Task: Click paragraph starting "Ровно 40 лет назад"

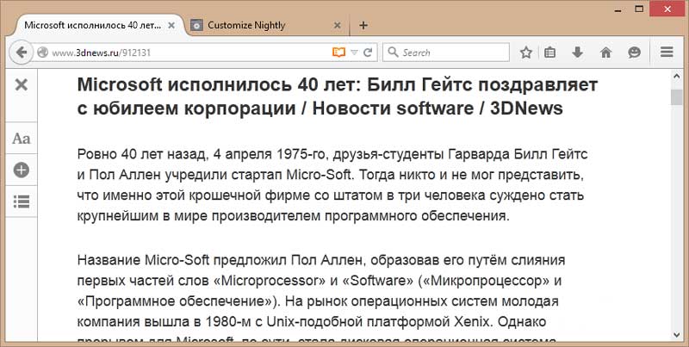Action: (x=332, y=185)
